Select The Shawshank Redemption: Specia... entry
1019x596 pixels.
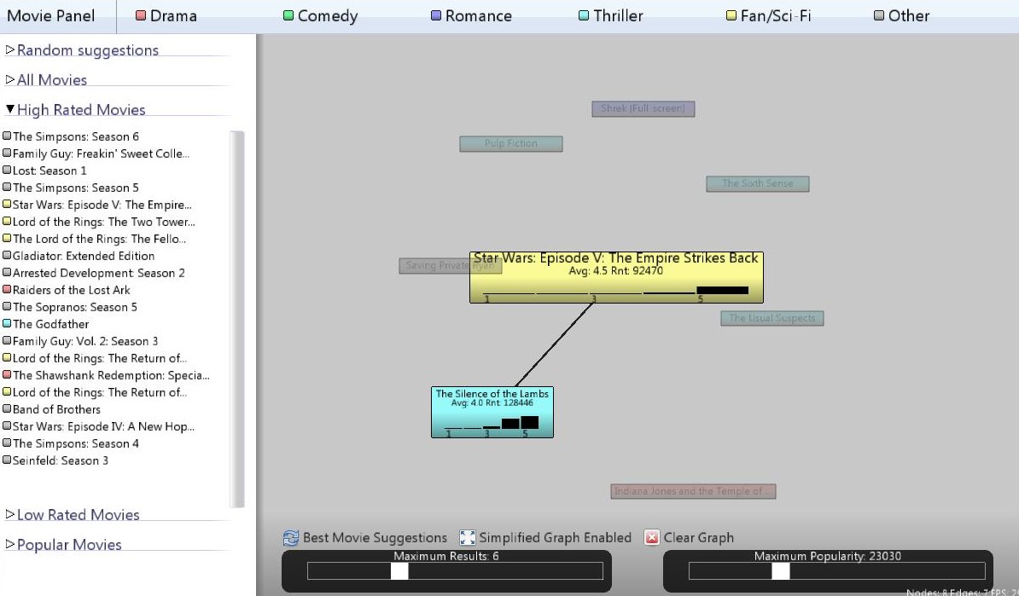[107, 375]
